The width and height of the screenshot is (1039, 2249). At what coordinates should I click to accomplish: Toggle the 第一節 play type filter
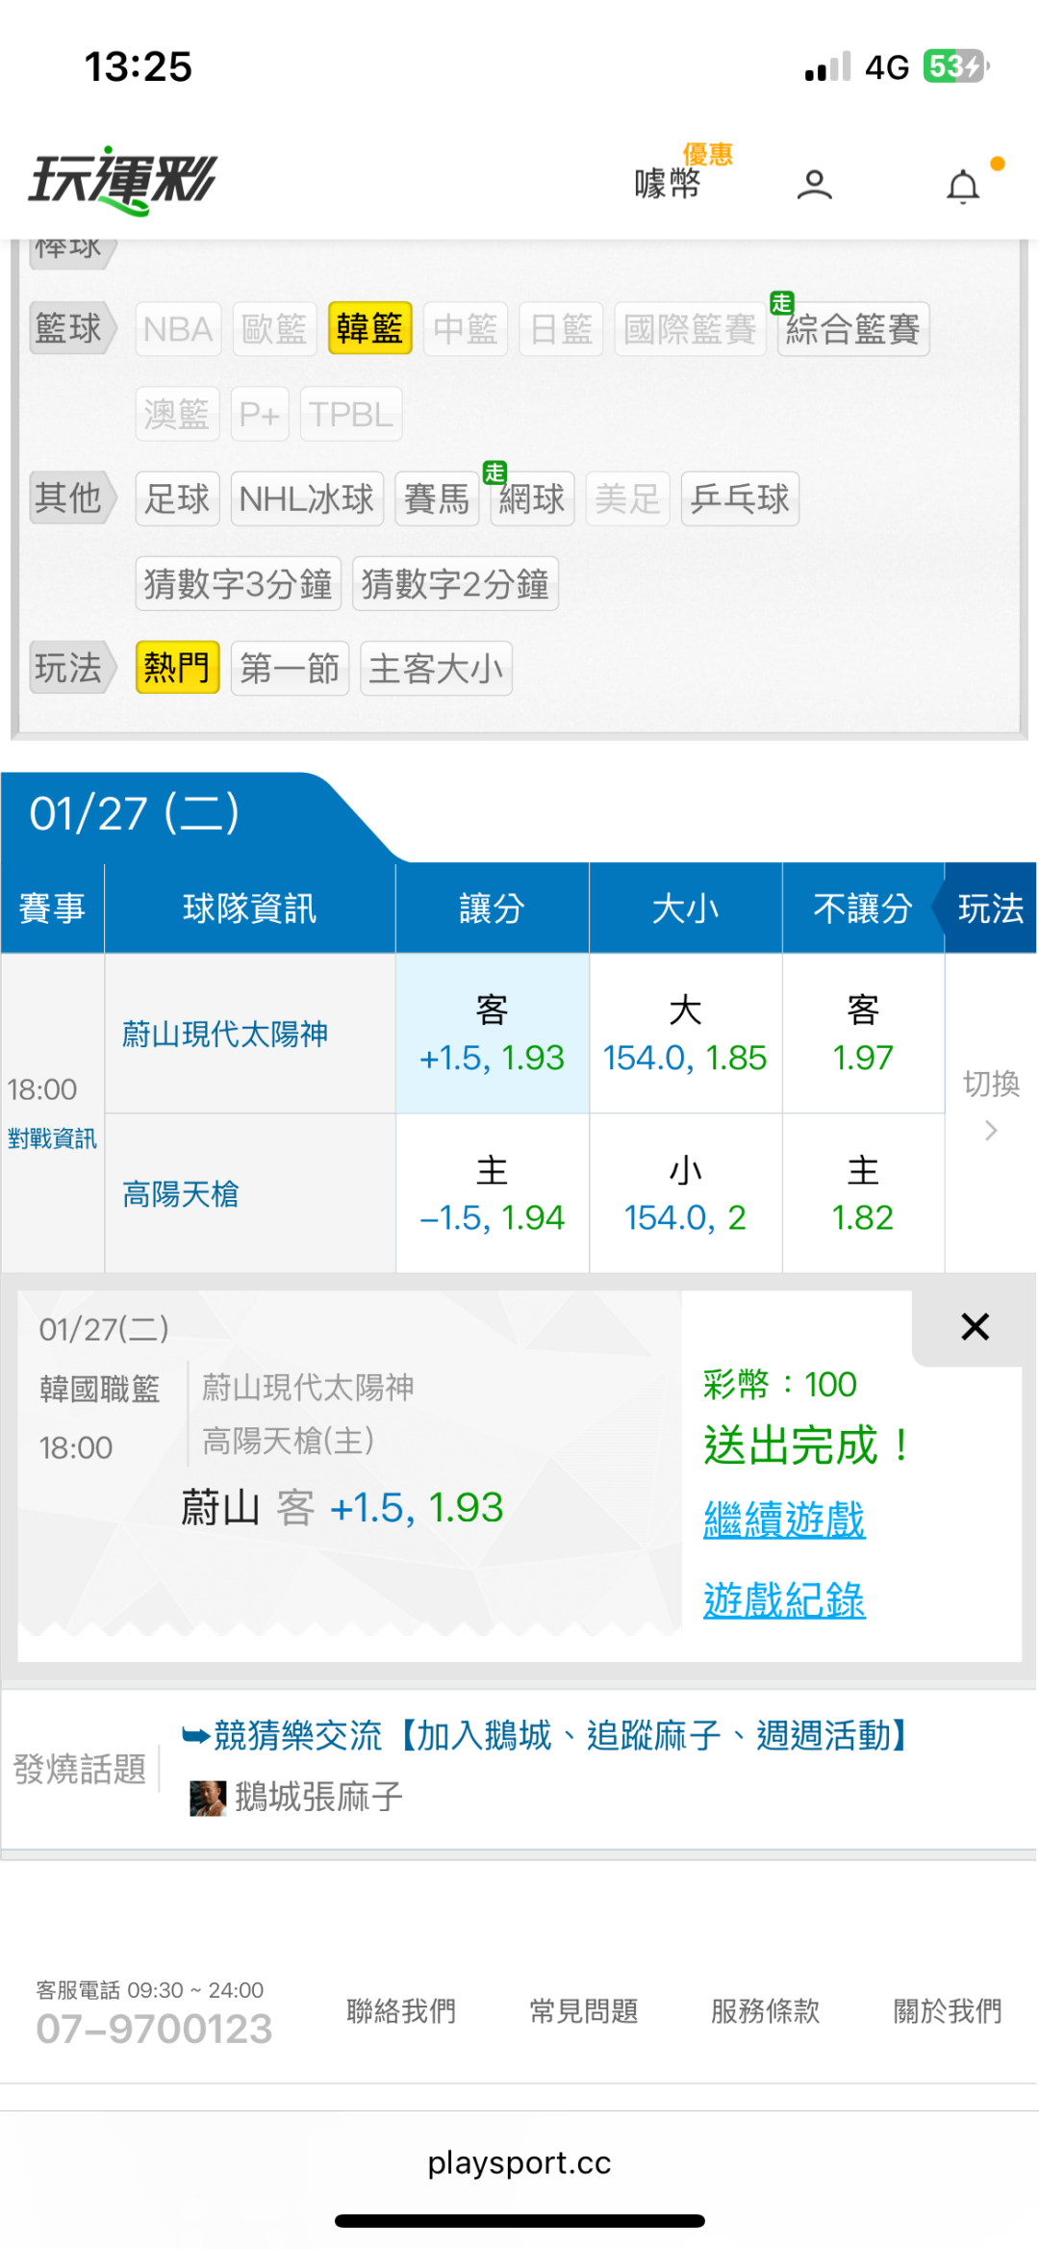[290, 668]
